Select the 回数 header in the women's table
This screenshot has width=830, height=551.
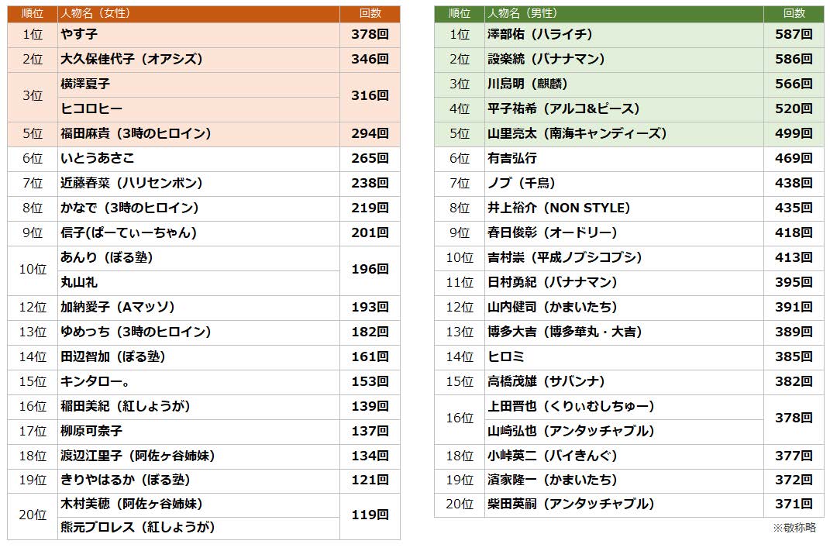(370, 14)
